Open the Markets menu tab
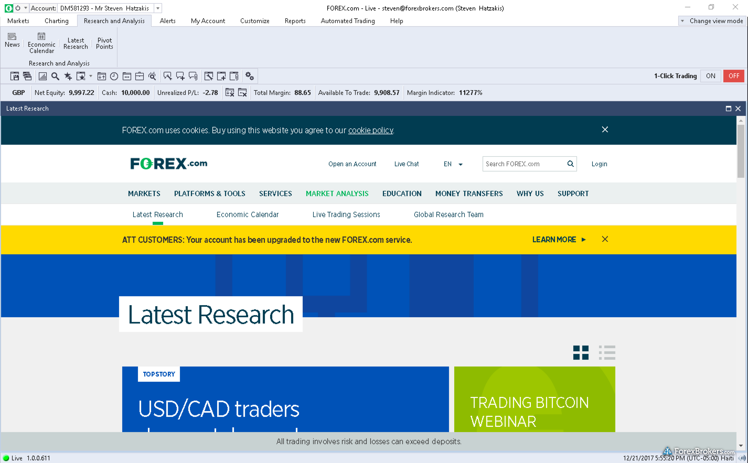This screenshot has width=748, height=463. (18, 21)
